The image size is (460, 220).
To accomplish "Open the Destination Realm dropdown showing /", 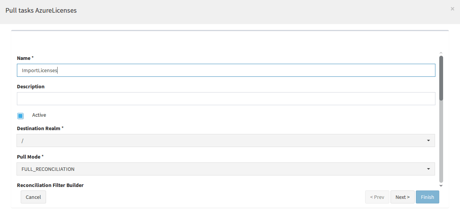I will (x=226, y=141).
